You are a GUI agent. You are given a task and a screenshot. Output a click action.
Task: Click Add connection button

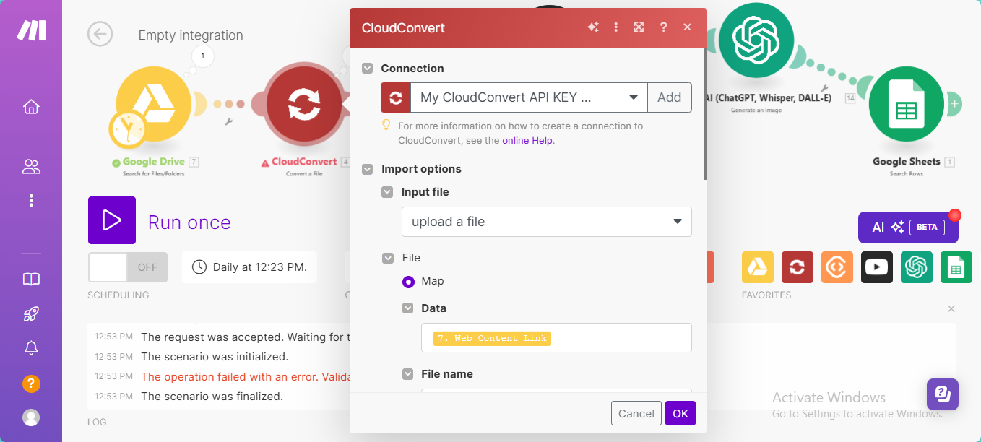[x=670, y=97]
